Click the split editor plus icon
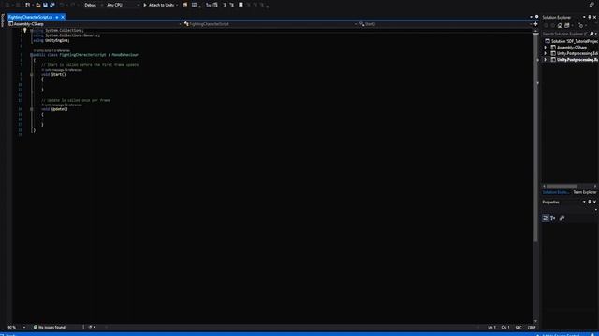Screen dimensions: 599x336 (535, 24)
